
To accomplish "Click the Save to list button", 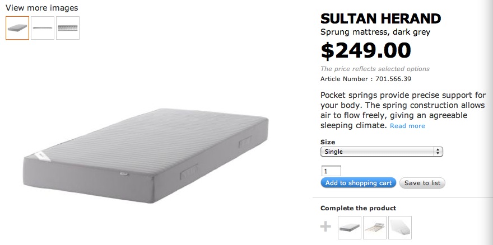I will tap(422, 183).
